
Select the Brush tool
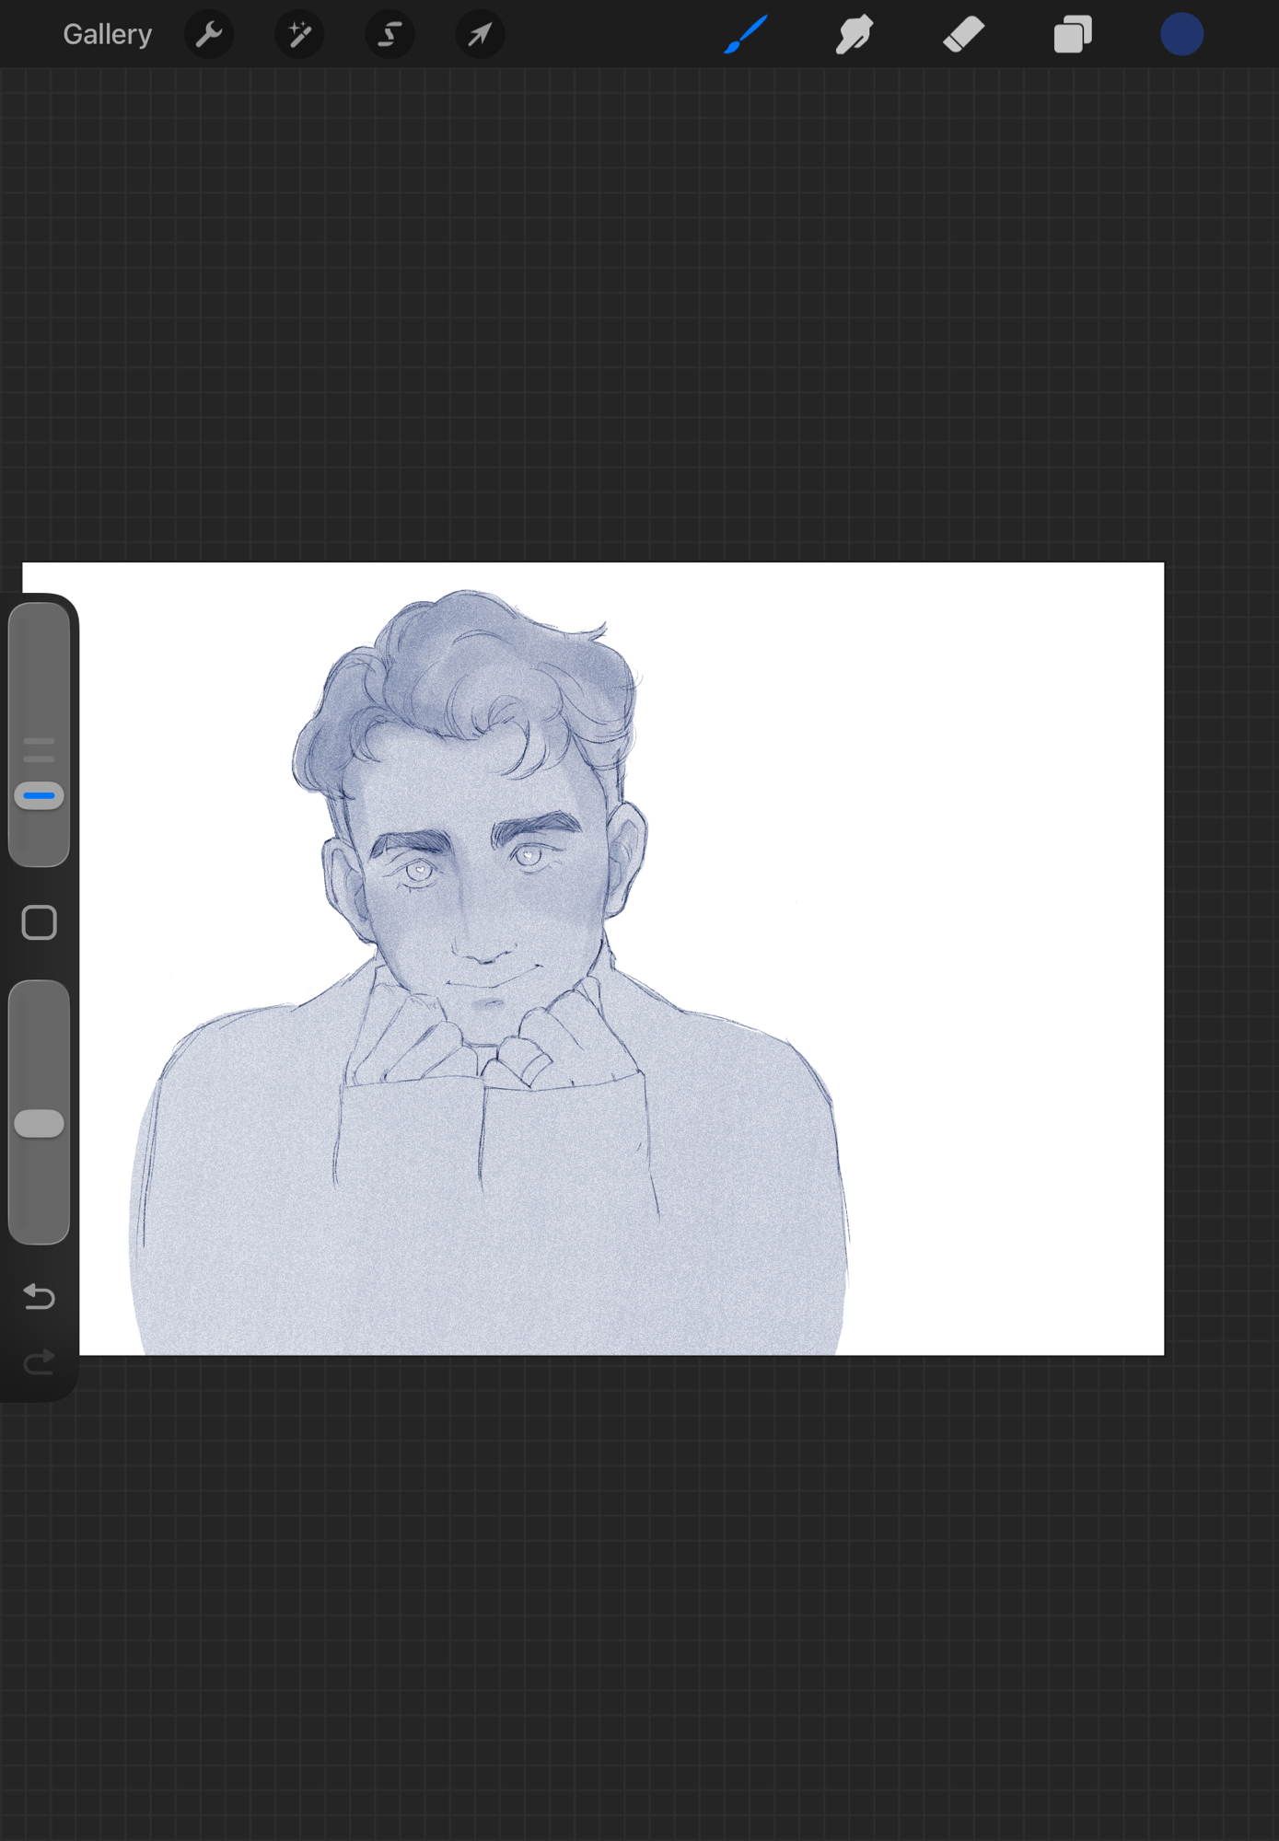click(746, 35)
